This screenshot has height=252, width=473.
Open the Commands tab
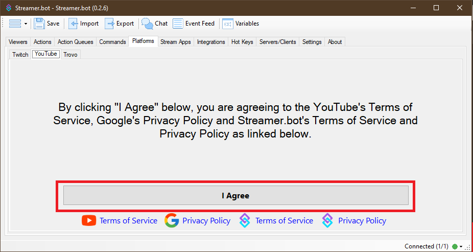[112, 42]
